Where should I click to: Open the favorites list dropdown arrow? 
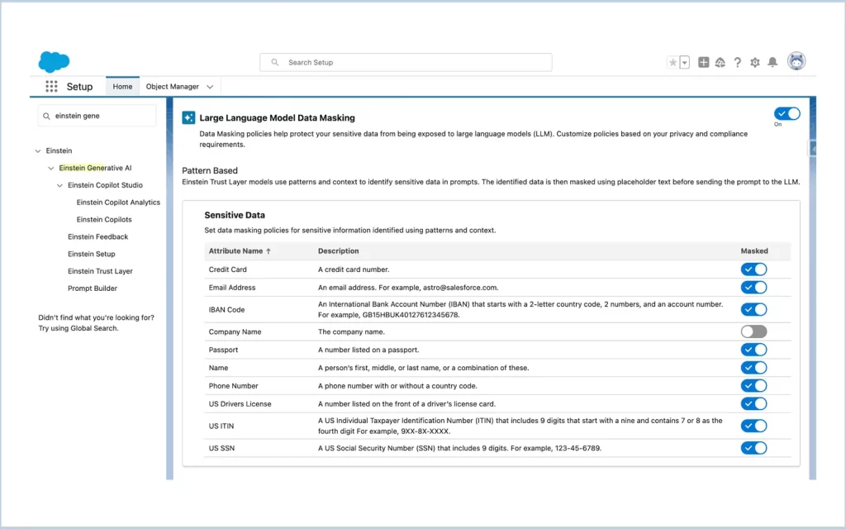[685, 63]
